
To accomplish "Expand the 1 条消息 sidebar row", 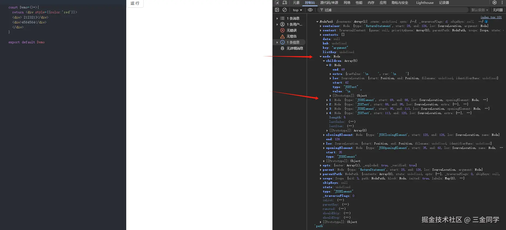I will coord(289,18).
